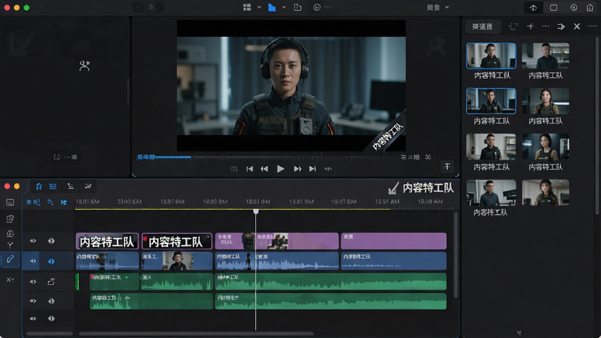Select the pencil edit tool in timeline sidebar

(11, 259)
